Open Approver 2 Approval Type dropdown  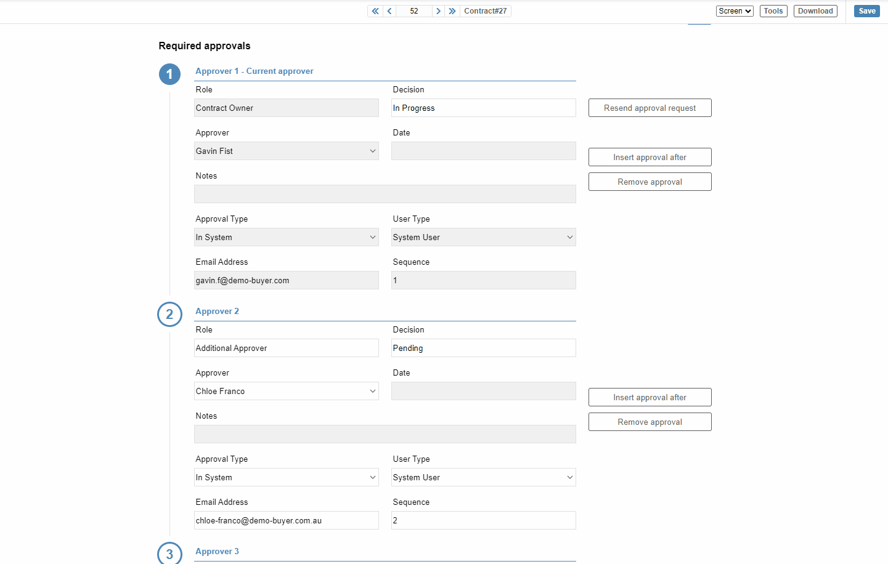coord(287,477)
